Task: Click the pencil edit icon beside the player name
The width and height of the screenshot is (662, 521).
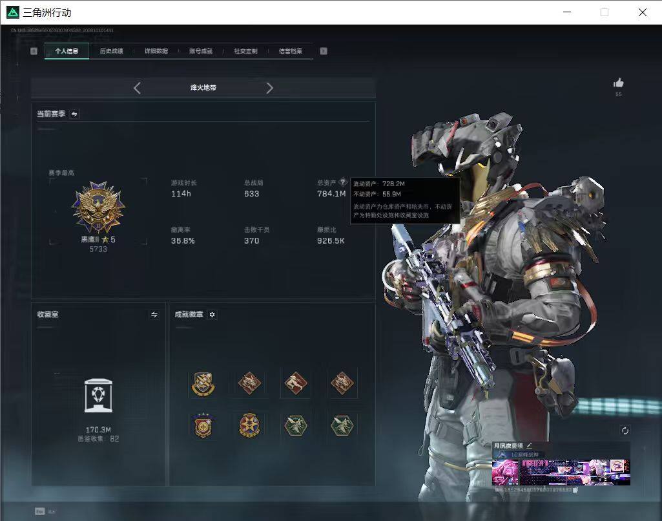Action: 530,445
